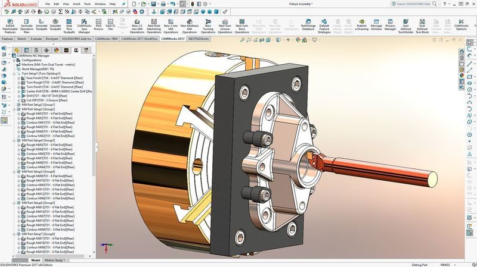Click the Save icon in title toolbar
The width and height of the screenshot is (477, 267).
153,4
